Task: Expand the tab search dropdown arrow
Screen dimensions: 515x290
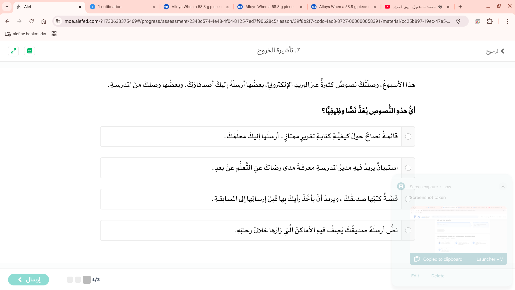Action: click(x=7, y=7)
